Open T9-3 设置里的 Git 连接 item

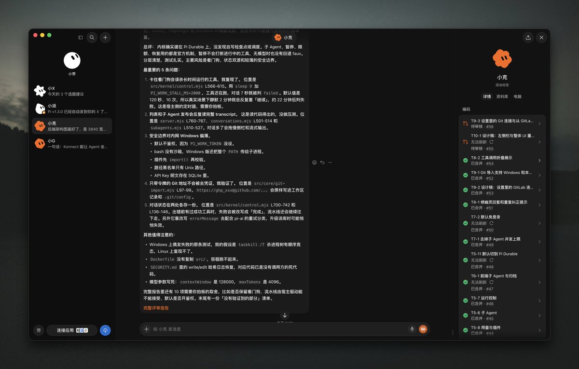click(x=502, y=123)
